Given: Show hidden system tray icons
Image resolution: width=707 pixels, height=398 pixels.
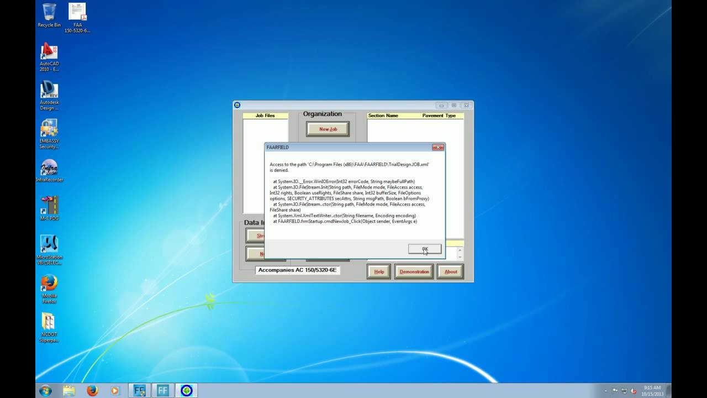Looking at the screenshot, I should click(606, 391).
